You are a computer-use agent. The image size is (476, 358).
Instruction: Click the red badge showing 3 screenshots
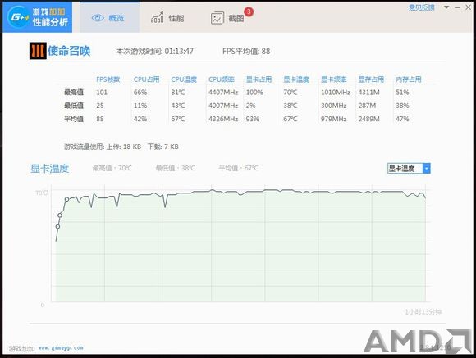coord(249,11)
